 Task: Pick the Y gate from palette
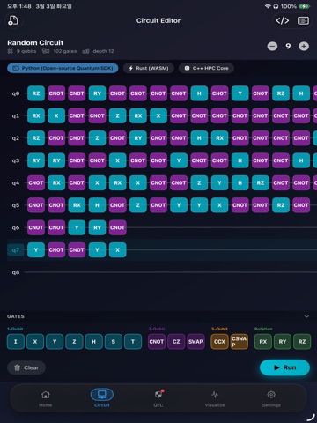point(55,342)
